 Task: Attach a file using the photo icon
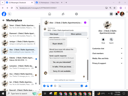(48, 86)
